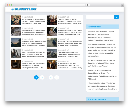Open recent post about folder called Family

tap(102, 86)
